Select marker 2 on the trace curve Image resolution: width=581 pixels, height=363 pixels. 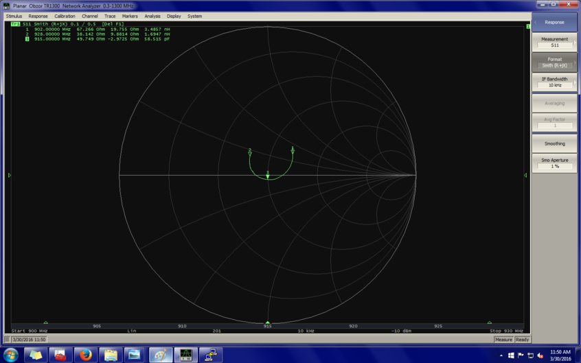click(x=250, y=152)
